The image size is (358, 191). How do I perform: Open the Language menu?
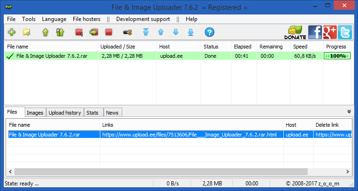pyautogui.click(x=54, y=19)
